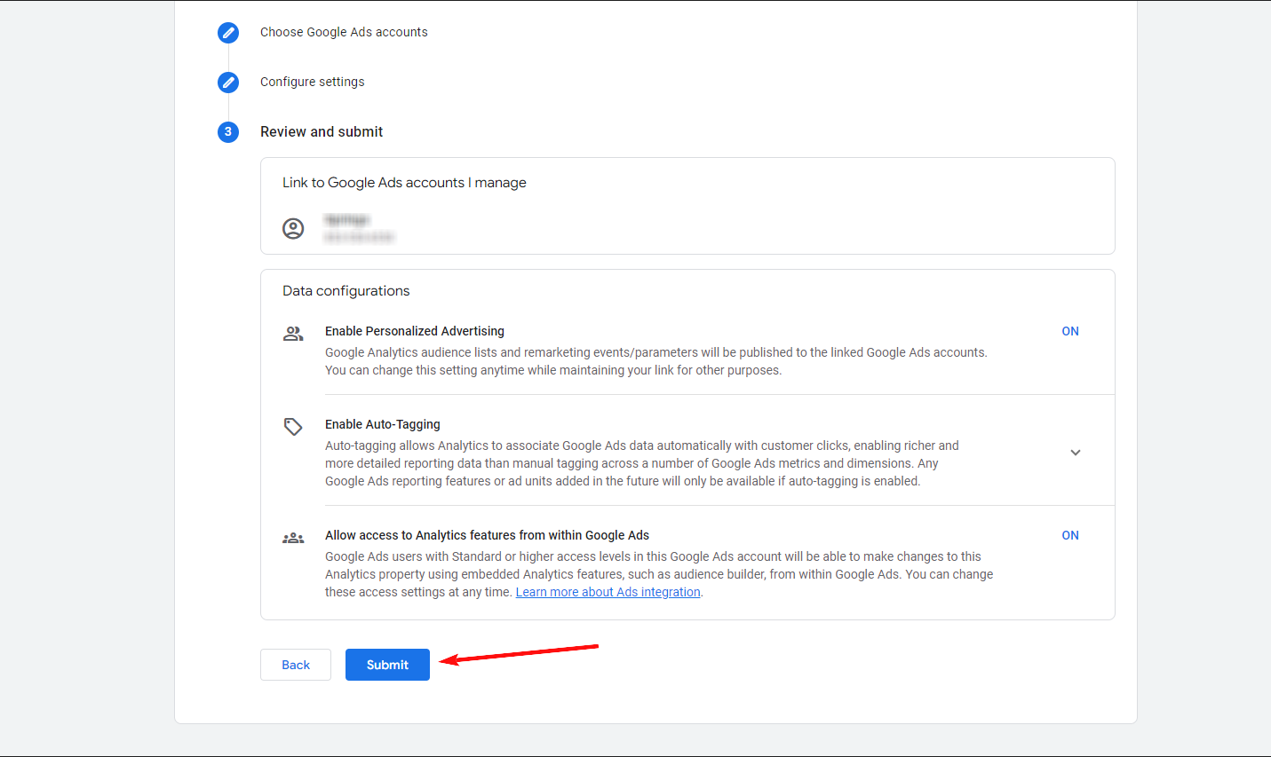Click the Back button
Viewport: 1271px width, 757px height.
[296, 665]
